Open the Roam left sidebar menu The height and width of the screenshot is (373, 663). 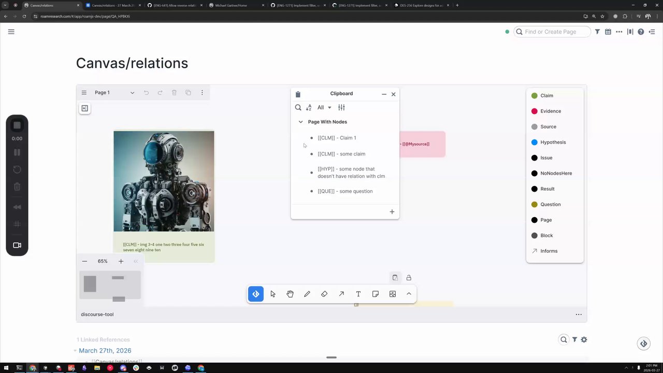(11, 32)
